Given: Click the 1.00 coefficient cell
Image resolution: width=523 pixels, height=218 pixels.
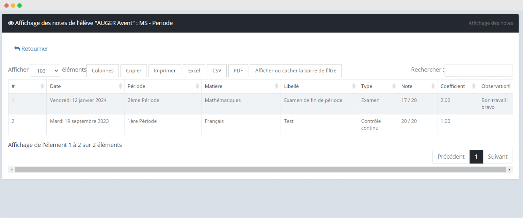Looking at the screenshot, I should click(x=457, y=125).
